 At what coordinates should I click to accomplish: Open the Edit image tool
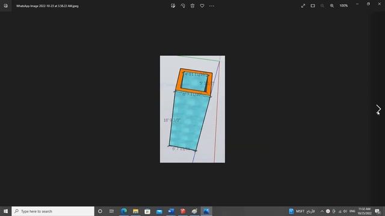tap(173, 6)
